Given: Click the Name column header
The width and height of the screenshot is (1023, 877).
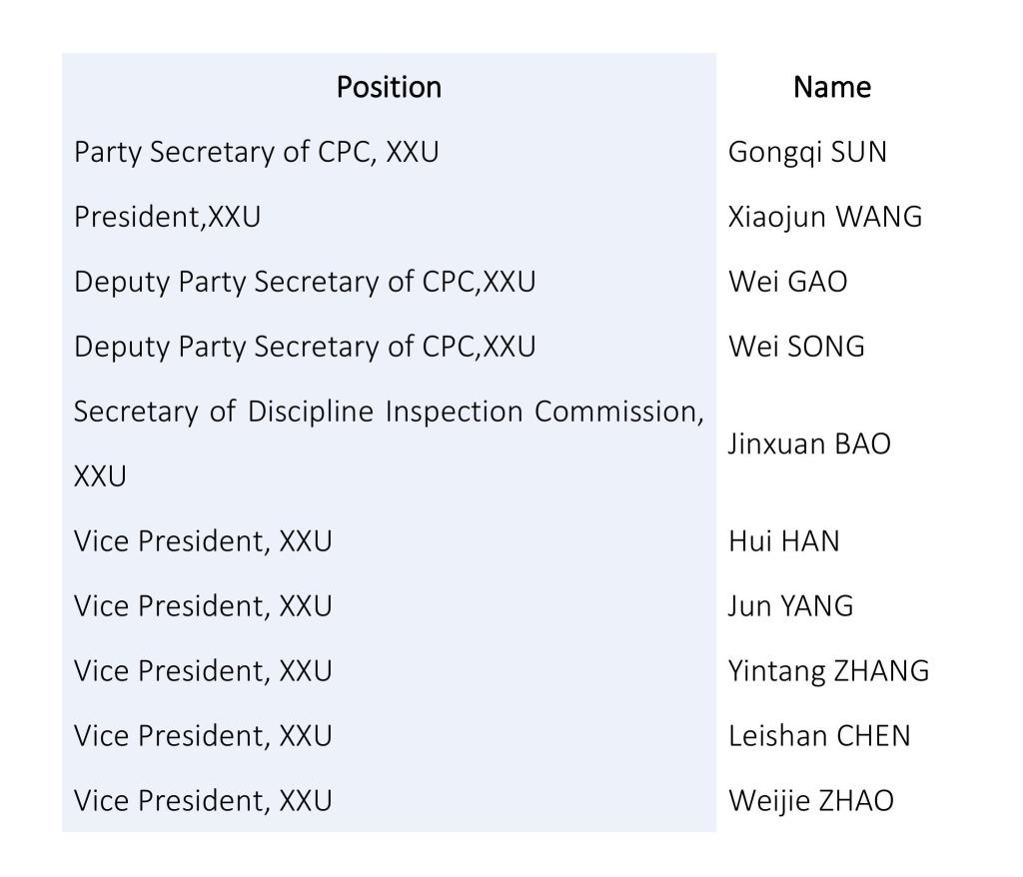Looking at the screenshot, I should (832, 88).
